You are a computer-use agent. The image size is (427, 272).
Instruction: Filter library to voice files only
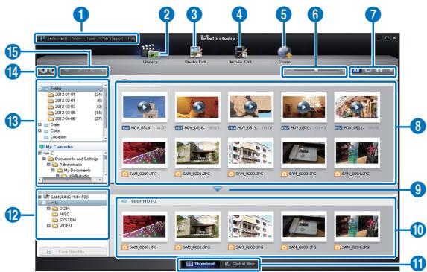pos(390,70)
